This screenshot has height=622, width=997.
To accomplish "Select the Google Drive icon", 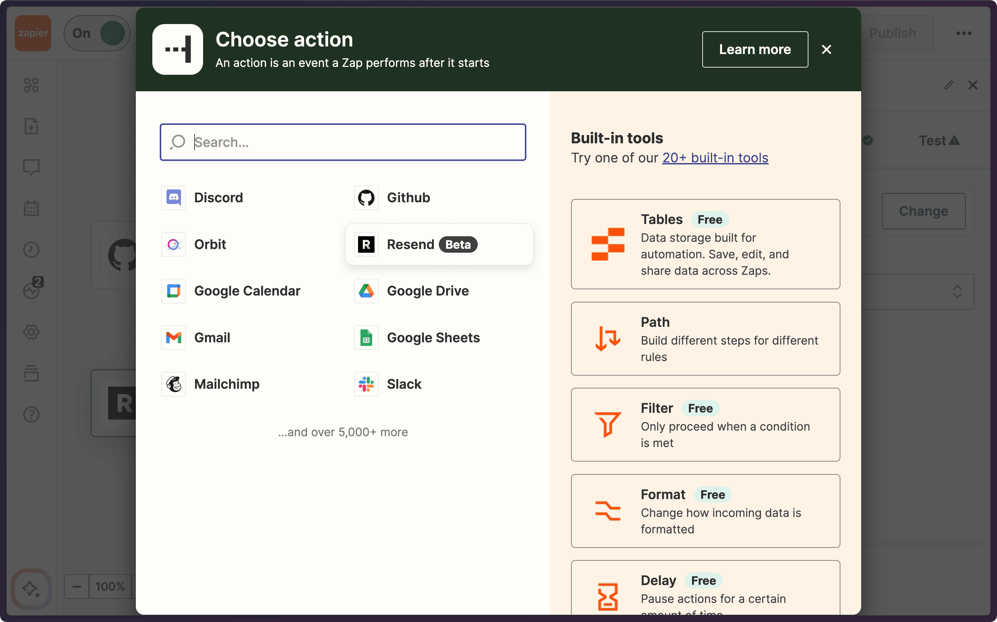I will tap(366, 291).
